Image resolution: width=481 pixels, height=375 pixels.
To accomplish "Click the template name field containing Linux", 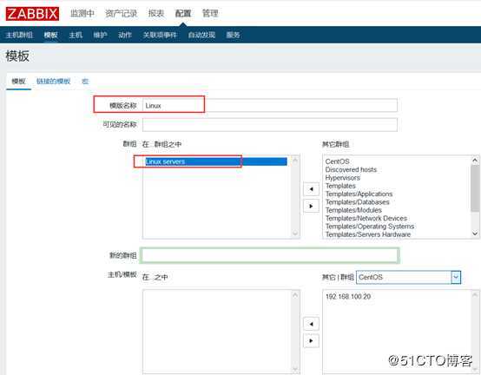I will point(270,106).
